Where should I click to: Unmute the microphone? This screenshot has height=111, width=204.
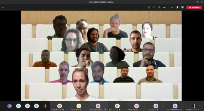tap(177, 7)
